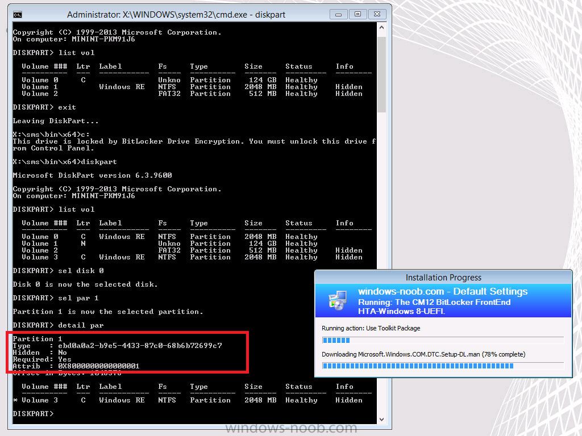Click the installer icon in Installation Progress
This screenshot has height=436, width=582.
click(x=338, y=300)
